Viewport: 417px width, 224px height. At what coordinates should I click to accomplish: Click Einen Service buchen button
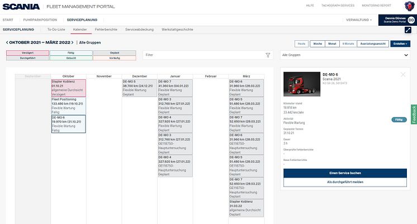coord(344,174)
